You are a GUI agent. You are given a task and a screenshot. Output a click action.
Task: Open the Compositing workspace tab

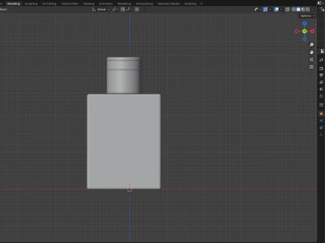pos(144,3)
